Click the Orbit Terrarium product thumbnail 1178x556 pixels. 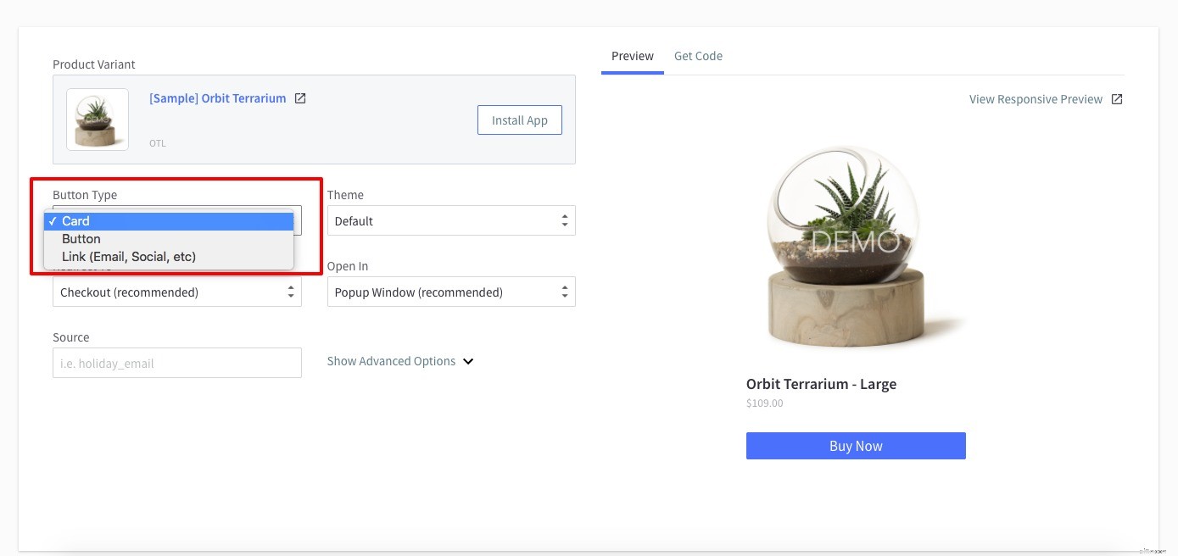(x=97, y=119)
